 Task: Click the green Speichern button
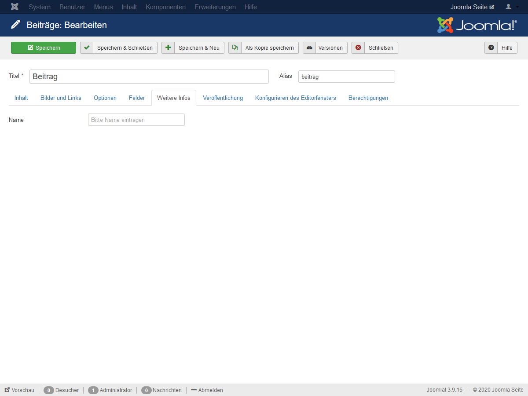tap(44, 48)
